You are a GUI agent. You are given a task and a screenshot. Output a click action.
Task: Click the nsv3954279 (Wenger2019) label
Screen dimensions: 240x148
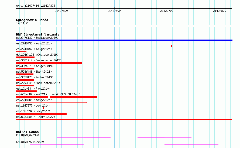click(x=35, y=66)
